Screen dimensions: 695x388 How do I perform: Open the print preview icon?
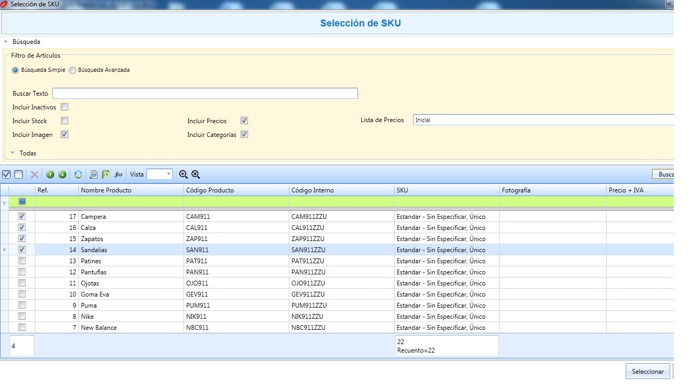(x=94, y=174)
